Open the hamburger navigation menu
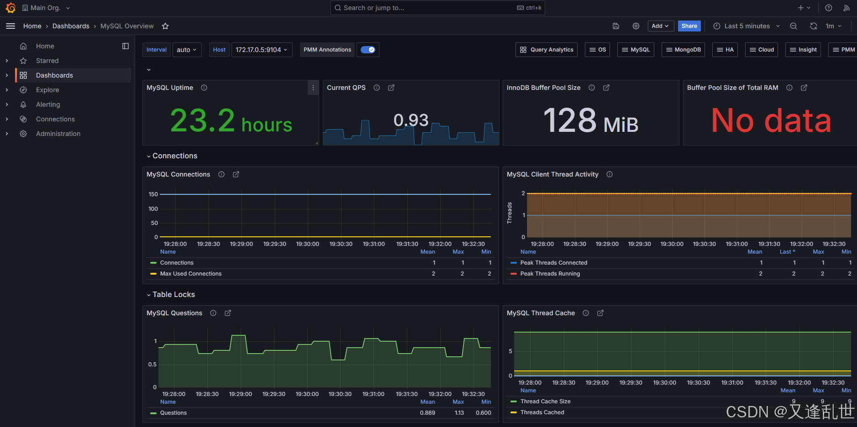The height and width of the screenshot is (427, 857). click(11, 26)
